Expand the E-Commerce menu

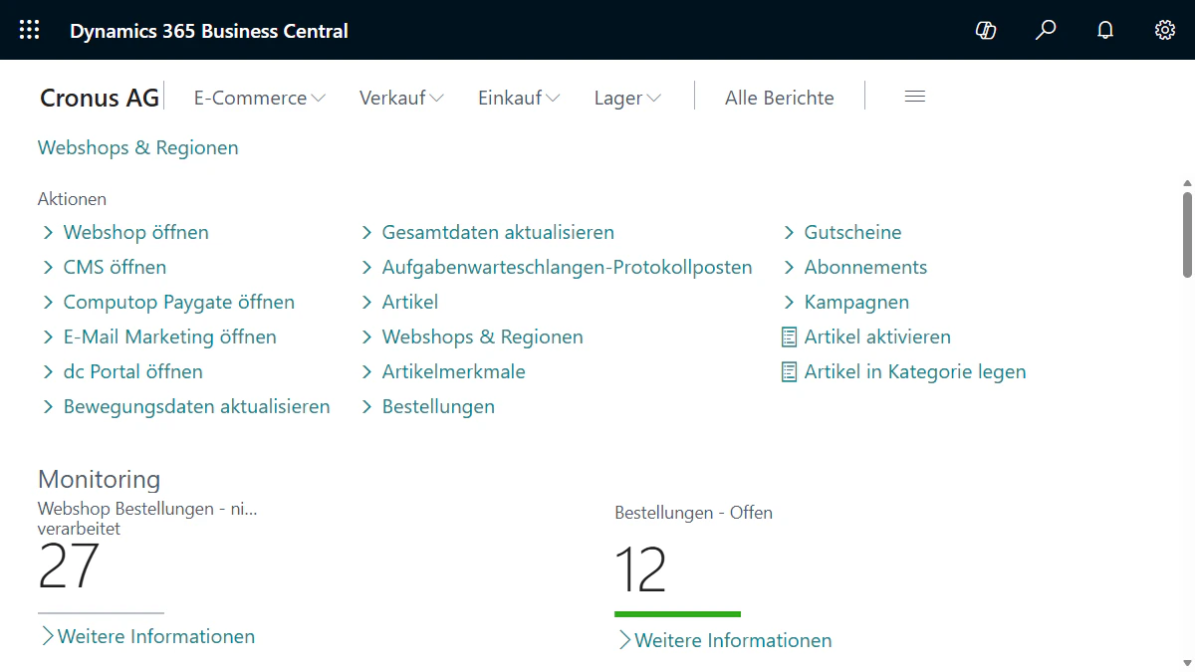click(x=260, y=98)
